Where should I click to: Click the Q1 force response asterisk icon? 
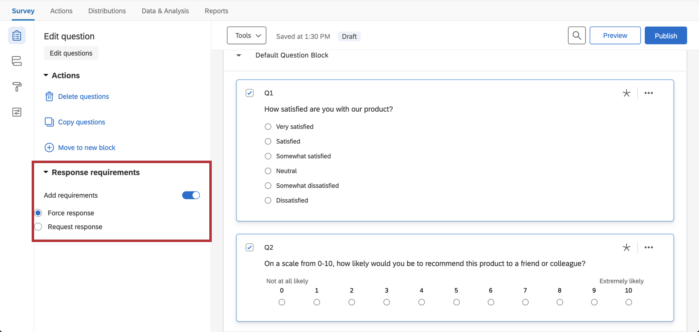(x=626, y=93)
